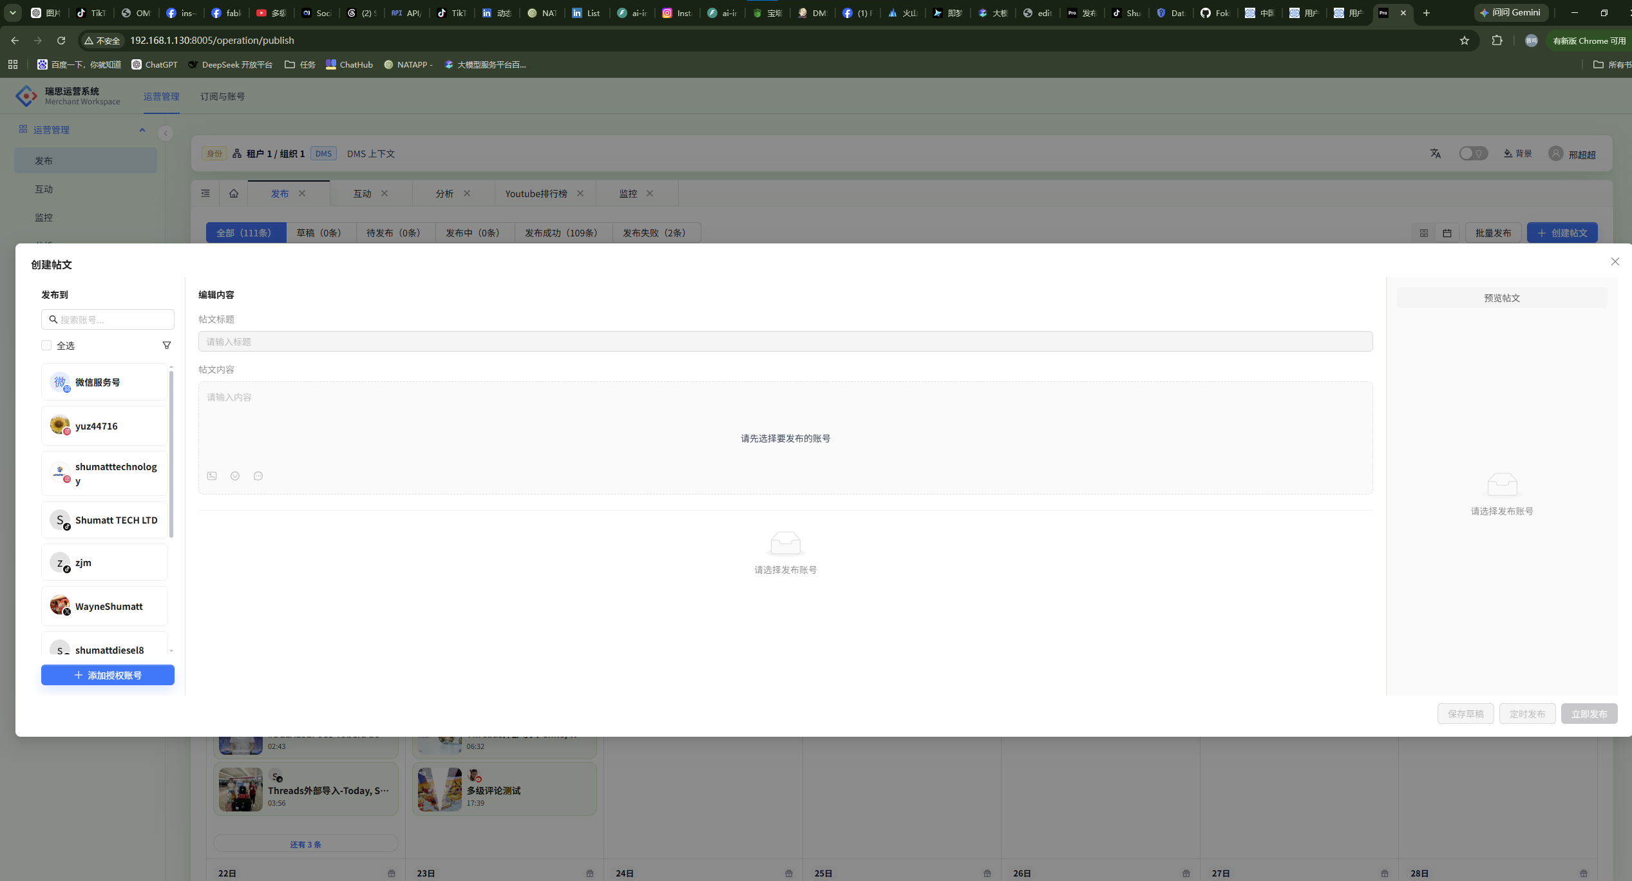Select the WayneShumatt account

click(104, 607)
